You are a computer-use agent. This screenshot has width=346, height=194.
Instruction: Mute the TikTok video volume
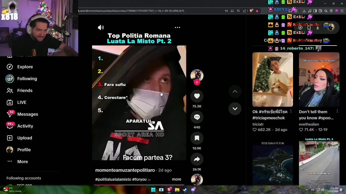pos(101,27)
